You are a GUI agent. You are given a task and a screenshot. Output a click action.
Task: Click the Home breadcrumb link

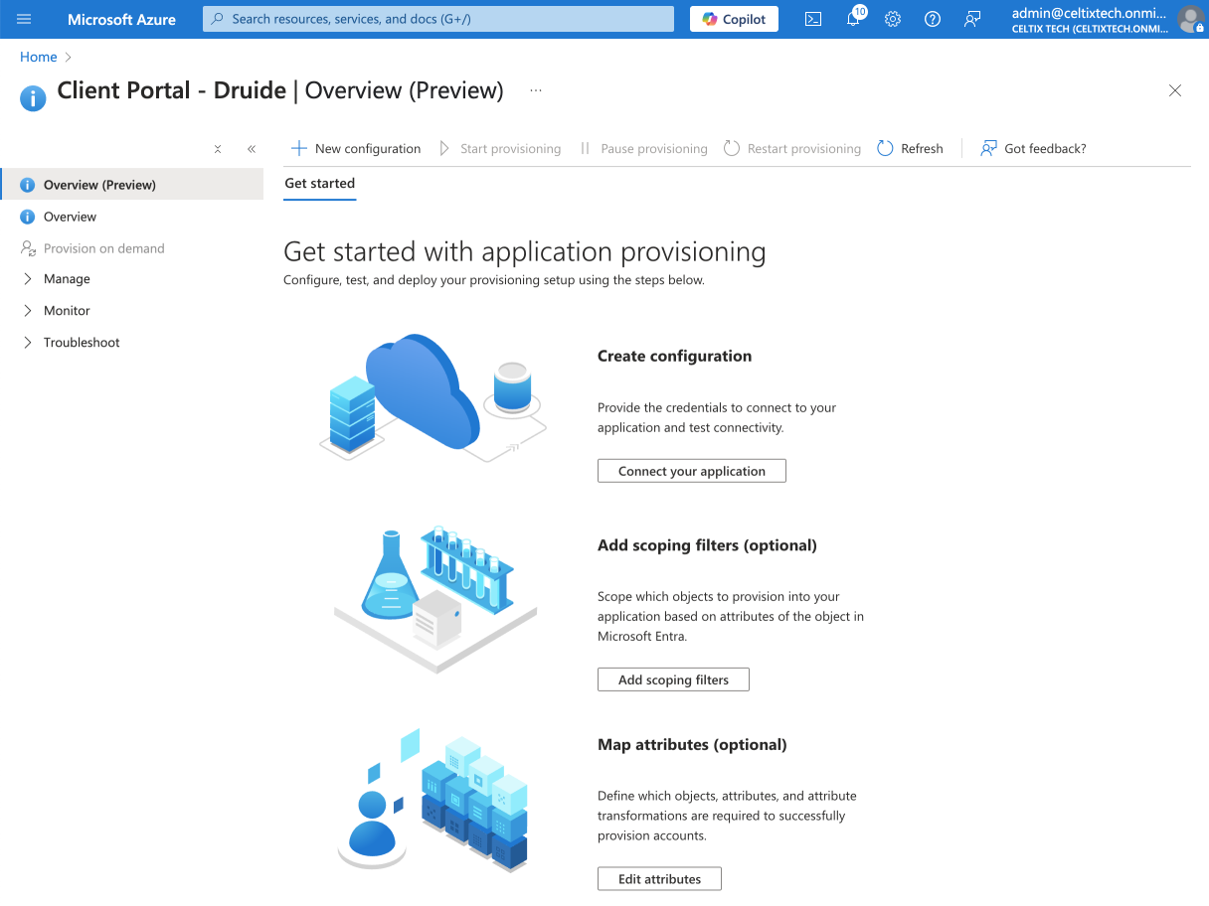[39, 58]
